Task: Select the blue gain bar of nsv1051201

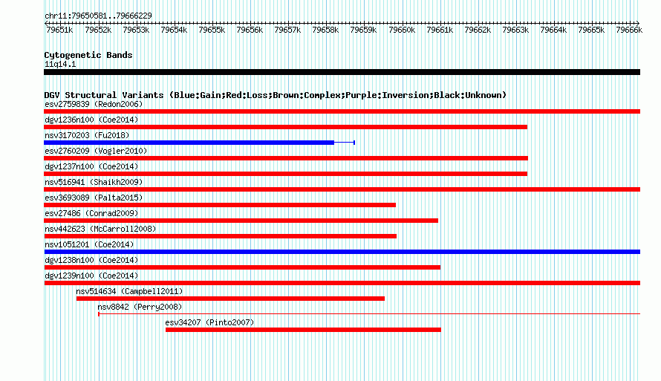Action: pos(342,252)
